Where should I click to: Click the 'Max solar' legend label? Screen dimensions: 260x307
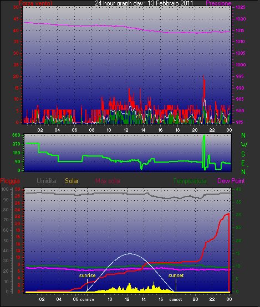pyautogui.click(x=108, y=181)
